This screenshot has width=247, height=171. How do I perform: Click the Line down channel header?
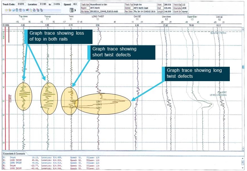click(166, 17)
